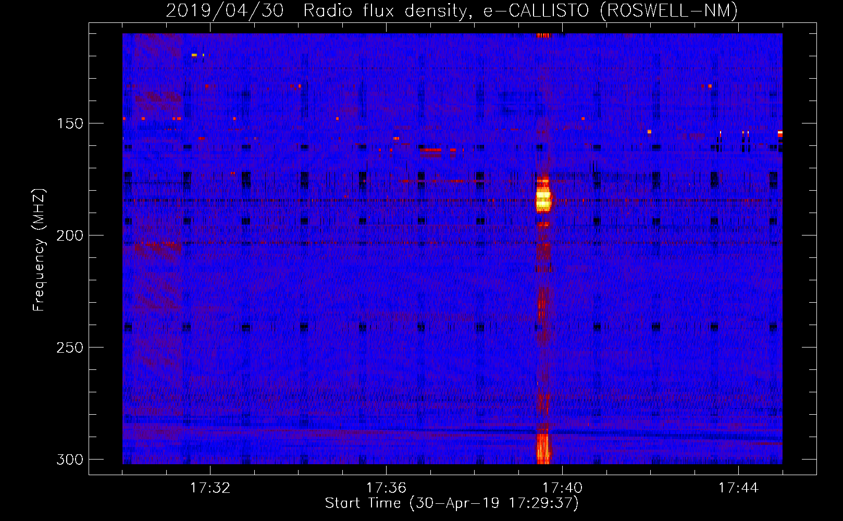This screenshot has width=843, height=521.
Task: Click the '17:44' time tick label
Action: tap(738, 488)
